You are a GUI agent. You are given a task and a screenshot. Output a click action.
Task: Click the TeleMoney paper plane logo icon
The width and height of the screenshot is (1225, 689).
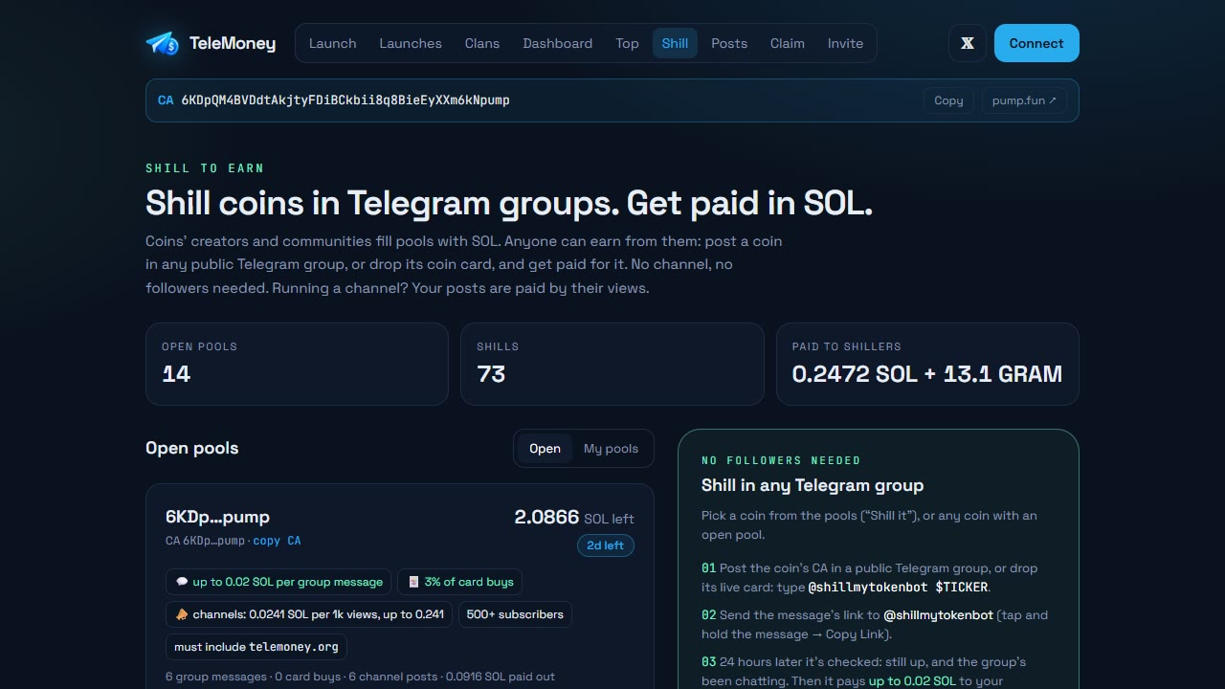[162, 43]
